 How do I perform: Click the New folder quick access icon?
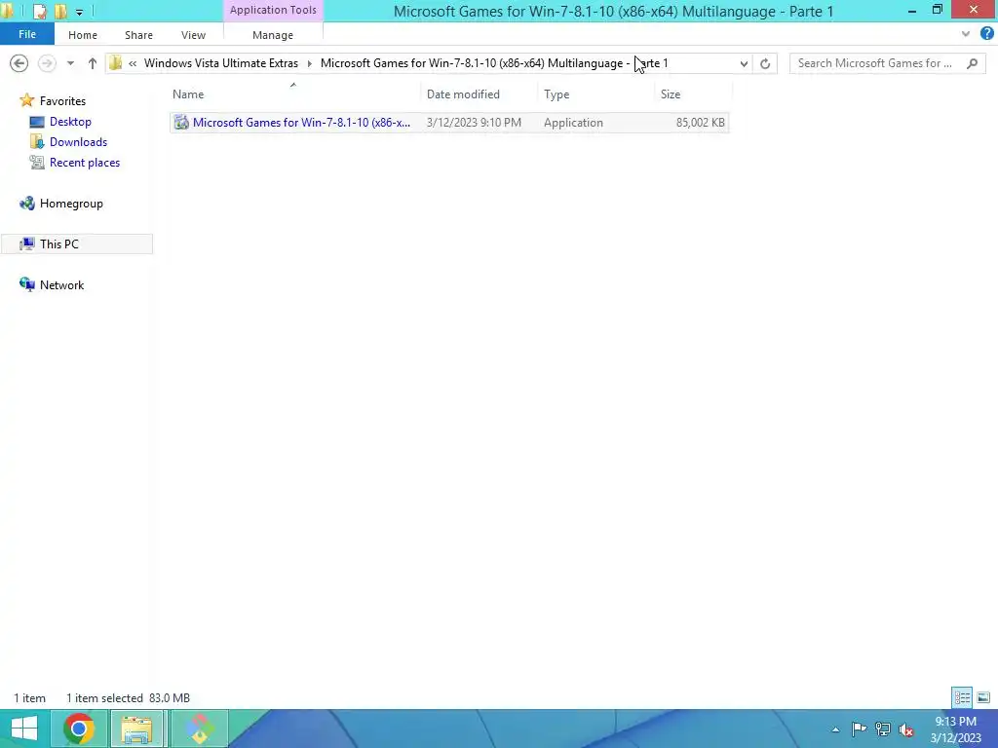pos(60,12)
